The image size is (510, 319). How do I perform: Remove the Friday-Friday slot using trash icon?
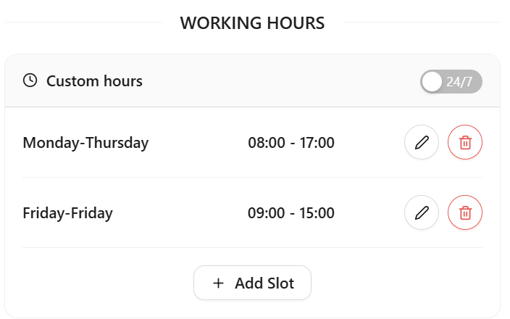pos(465,213)
